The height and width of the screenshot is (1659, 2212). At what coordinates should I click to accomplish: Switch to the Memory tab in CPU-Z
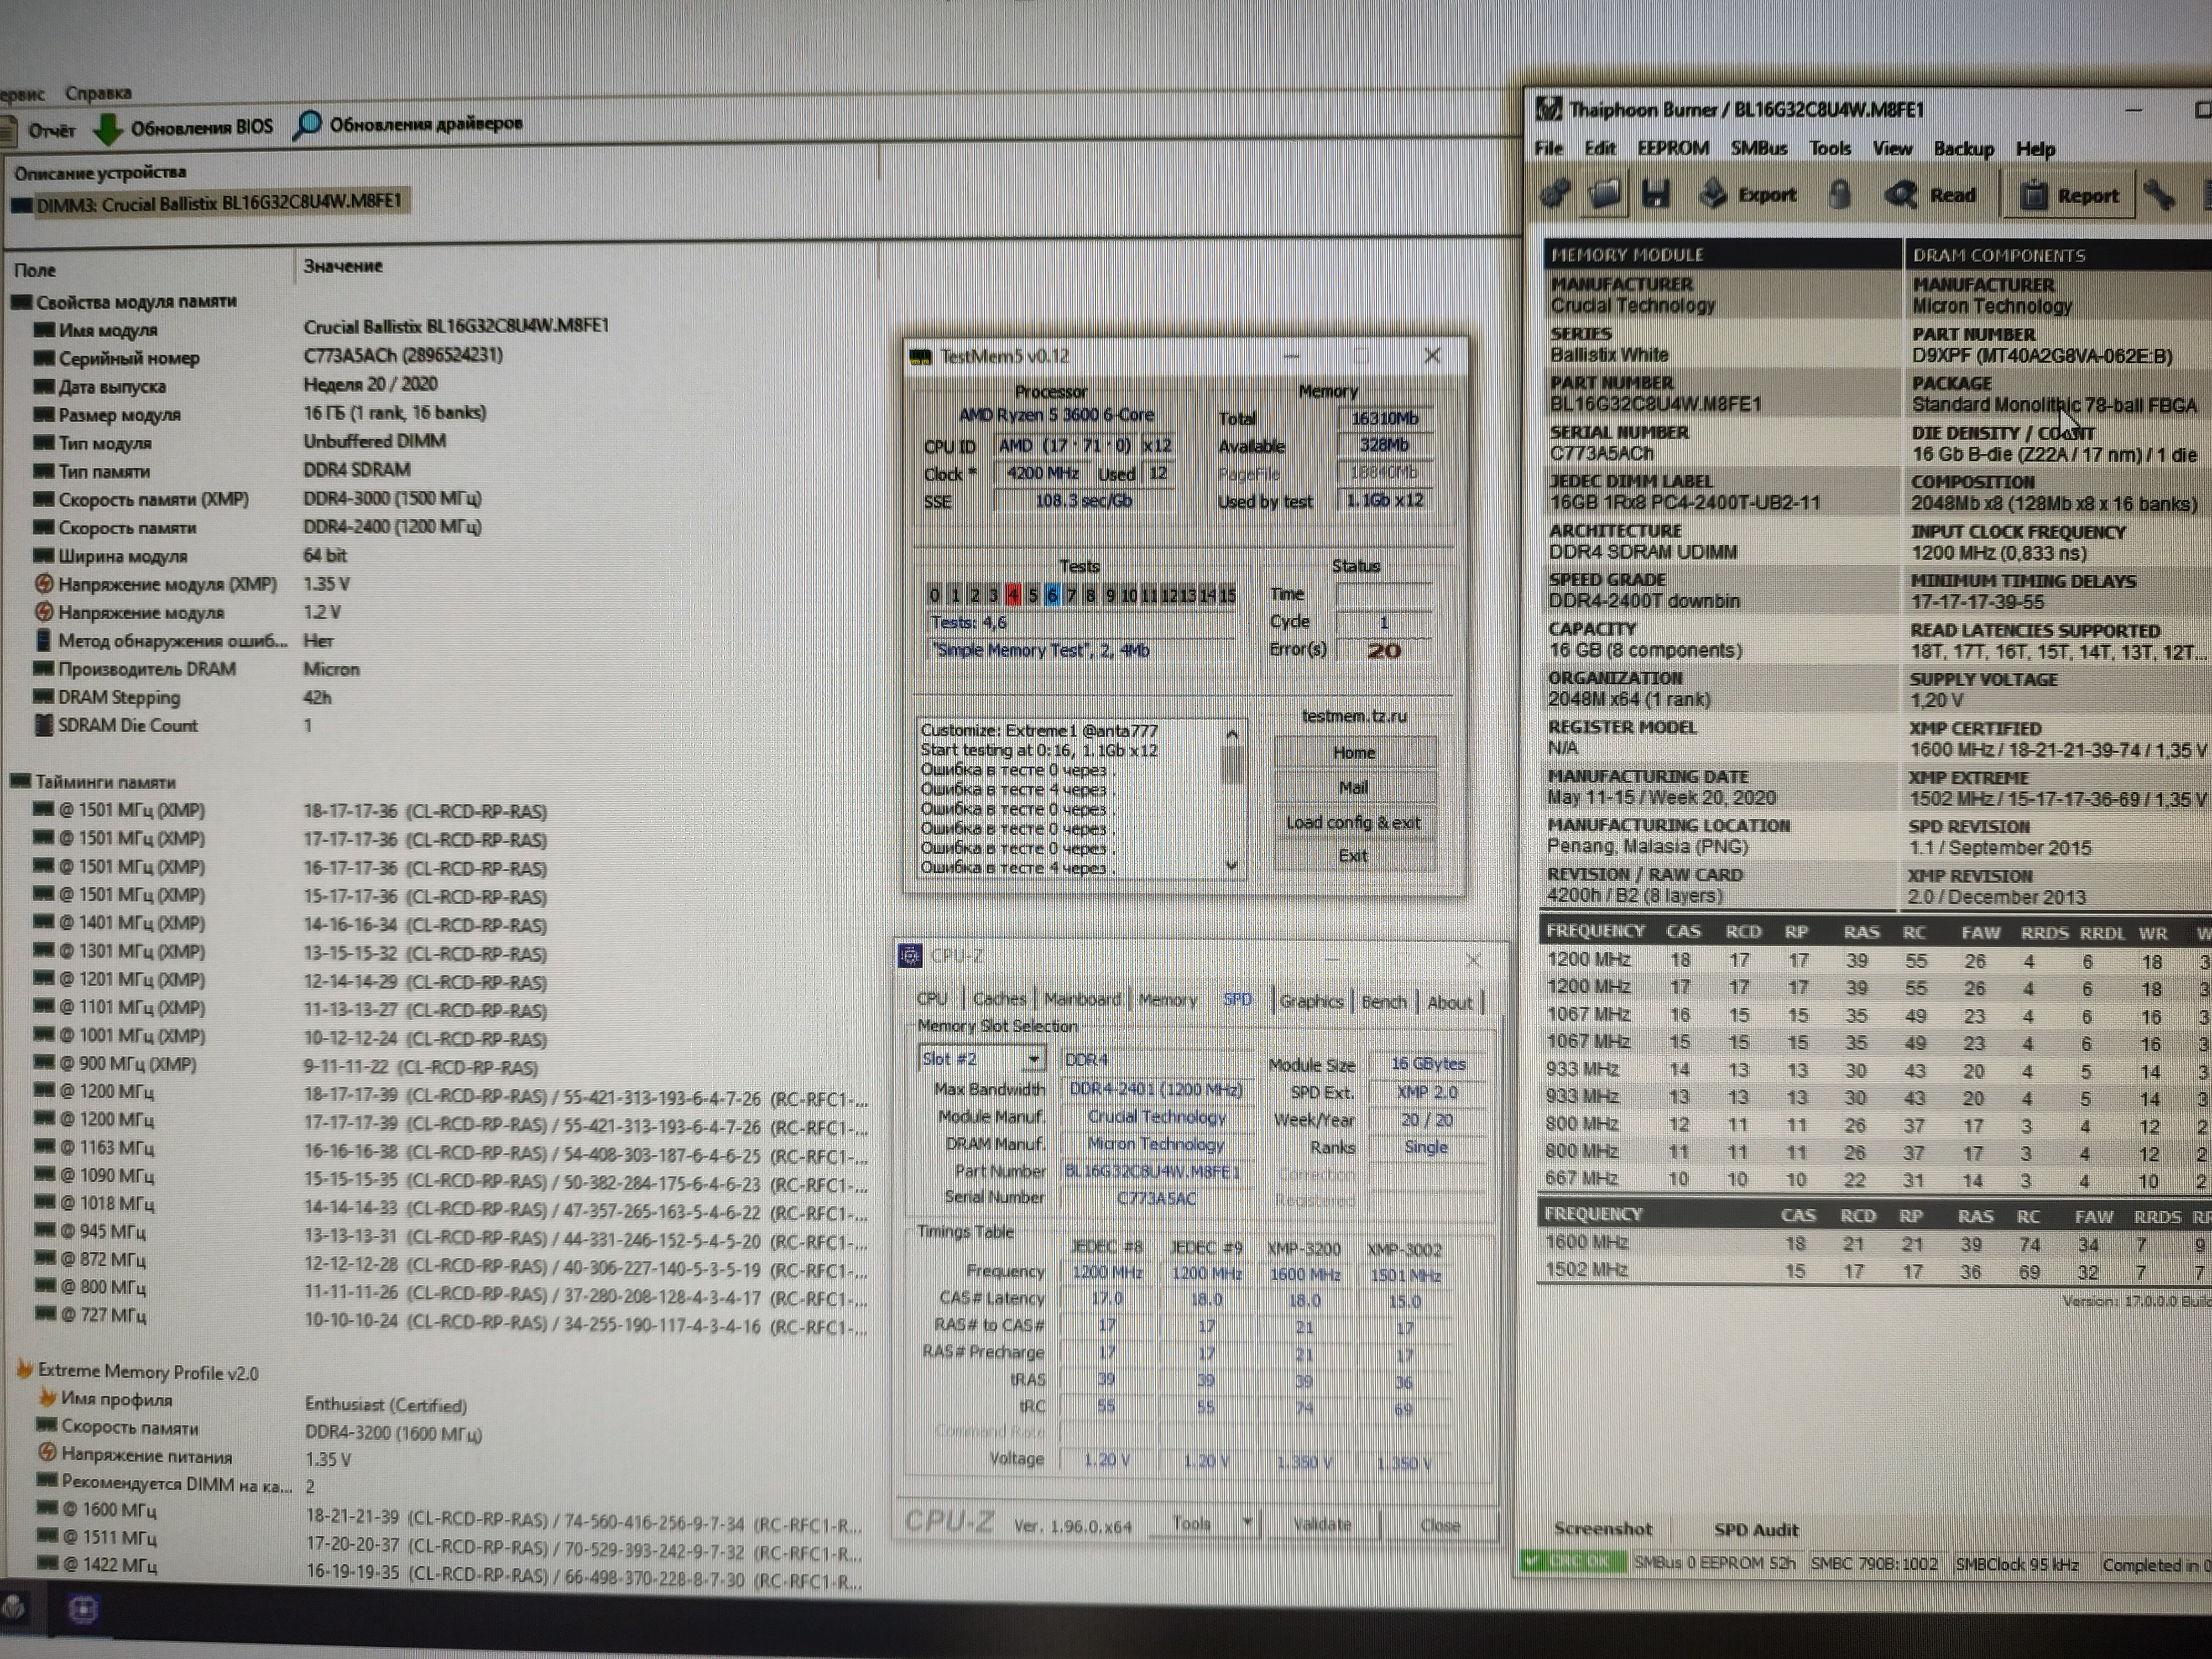coord(1167,999)
